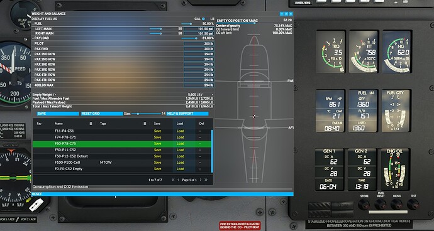Load the F50-P12-C52 Default preset
Viewport: 434px width, 231px height.
(180, 156)
